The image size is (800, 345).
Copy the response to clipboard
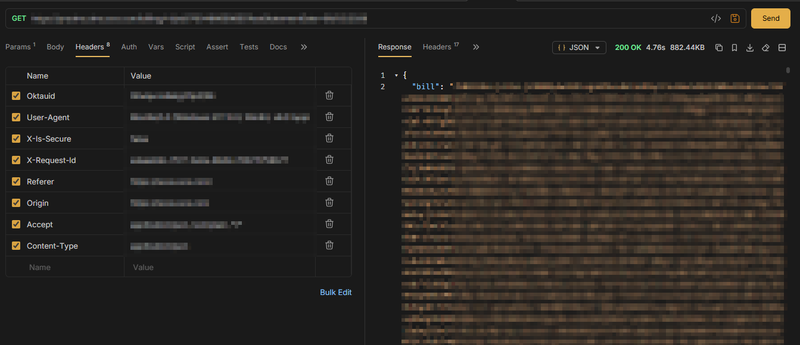(x=719, y=48)
